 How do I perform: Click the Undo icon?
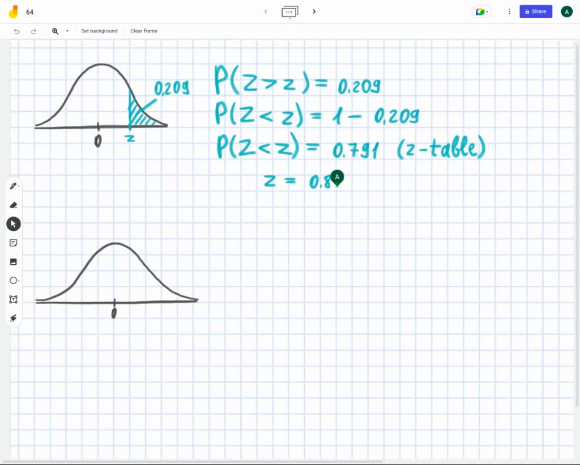pyautogui.click(x=16, y=31)
